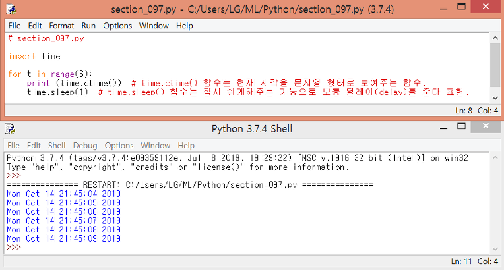The image size is (504, 270).
Task: Open the Run menu in the editor
Action: point(88,26)
